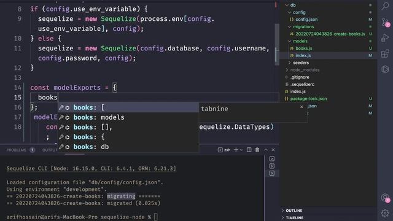Collapse the db folder

[287, 5]
